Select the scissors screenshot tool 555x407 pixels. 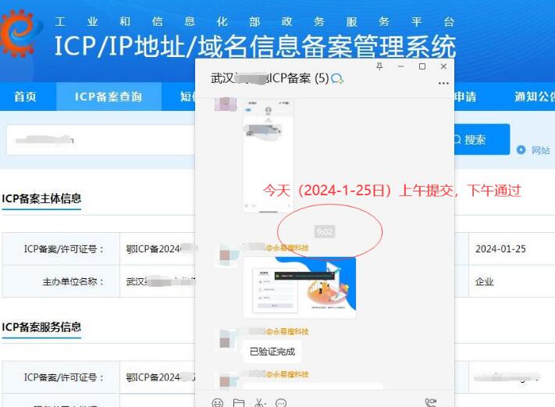tap(258, 402)
